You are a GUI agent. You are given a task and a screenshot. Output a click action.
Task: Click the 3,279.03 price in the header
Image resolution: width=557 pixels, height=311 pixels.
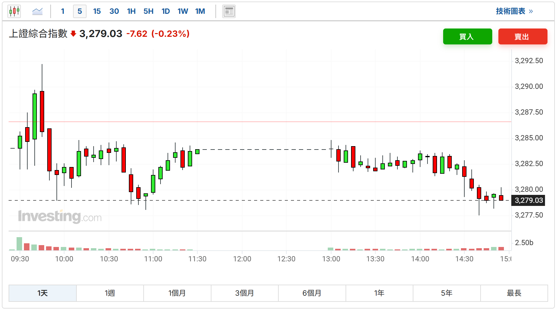pos(101,34)
